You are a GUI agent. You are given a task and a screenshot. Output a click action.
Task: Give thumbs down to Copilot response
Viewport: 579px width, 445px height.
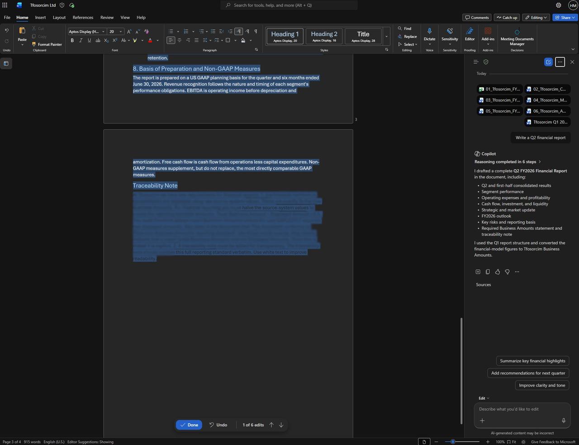tap(507, 272)
